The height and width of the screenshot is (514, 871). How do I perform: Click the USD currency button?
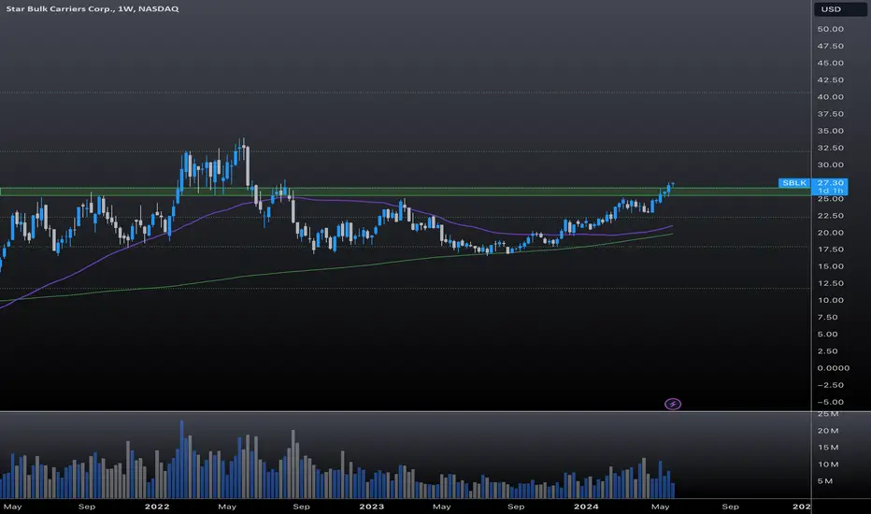[840, 9]
